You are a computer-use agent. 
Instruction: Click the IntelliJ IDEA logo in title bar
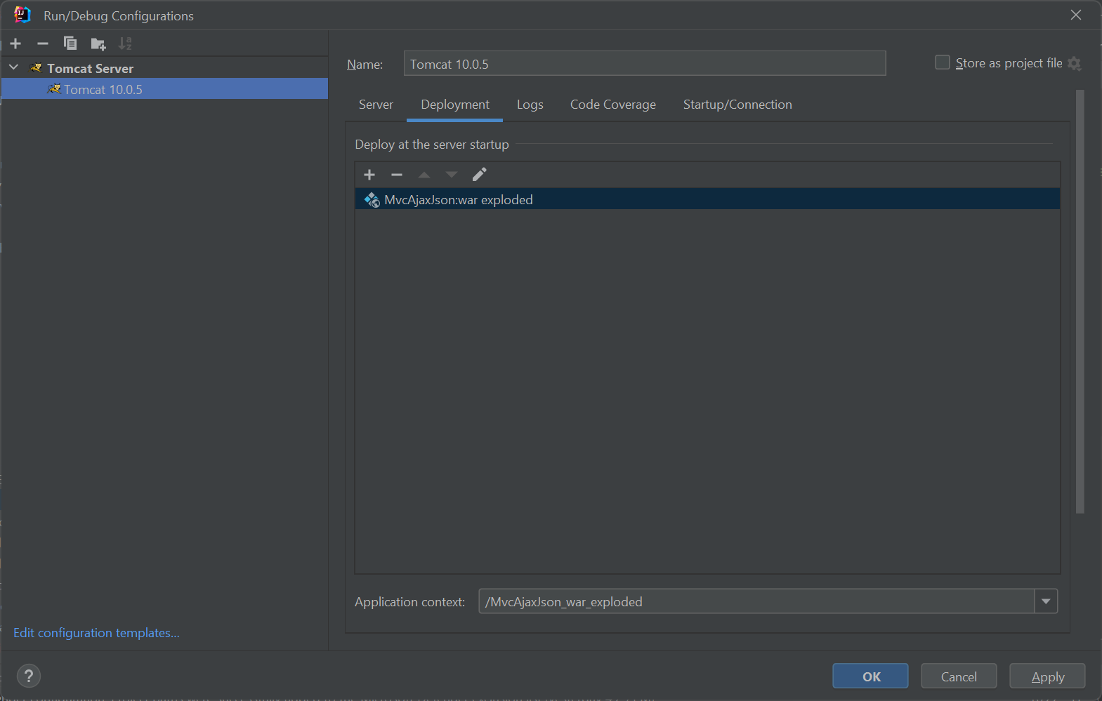22,15
